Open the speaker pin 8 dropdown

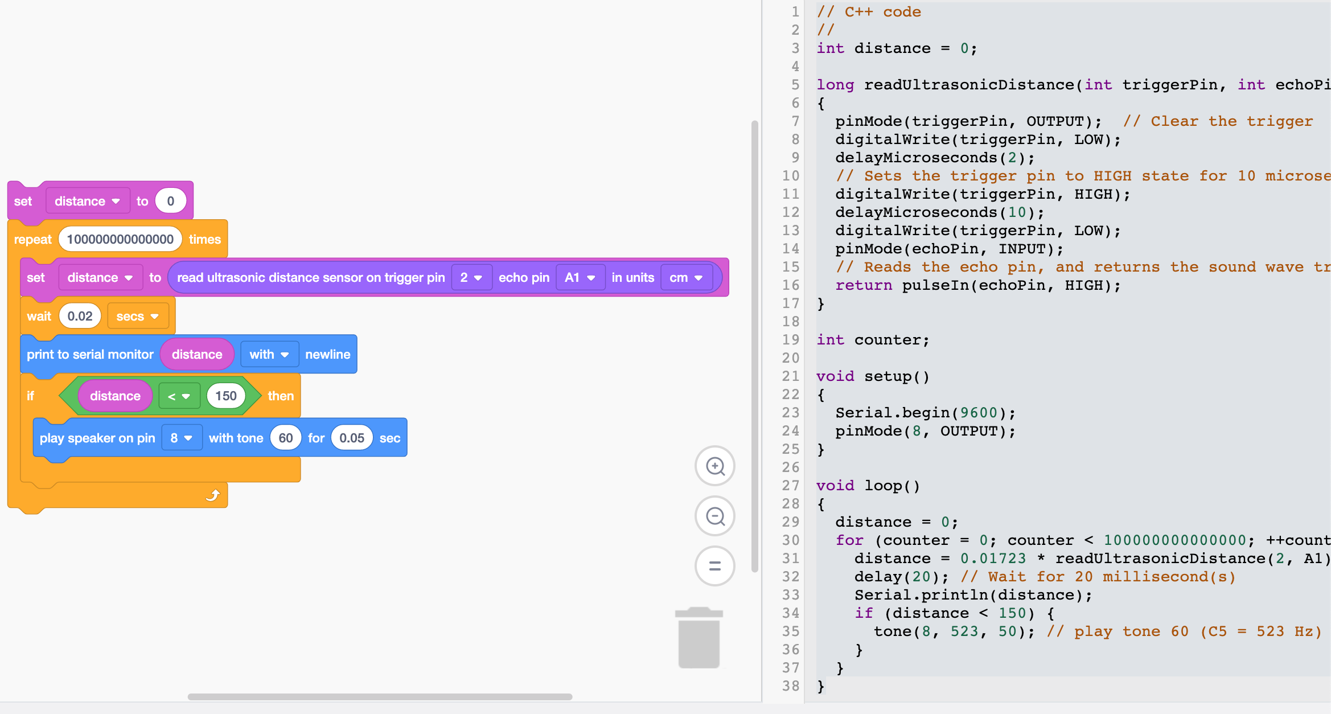click(182, 437)
